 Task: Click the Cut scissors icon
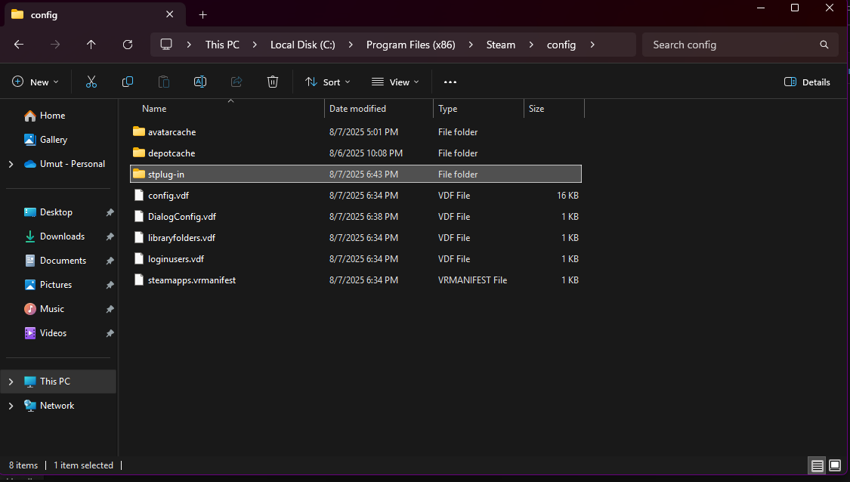tap(91, 82)
